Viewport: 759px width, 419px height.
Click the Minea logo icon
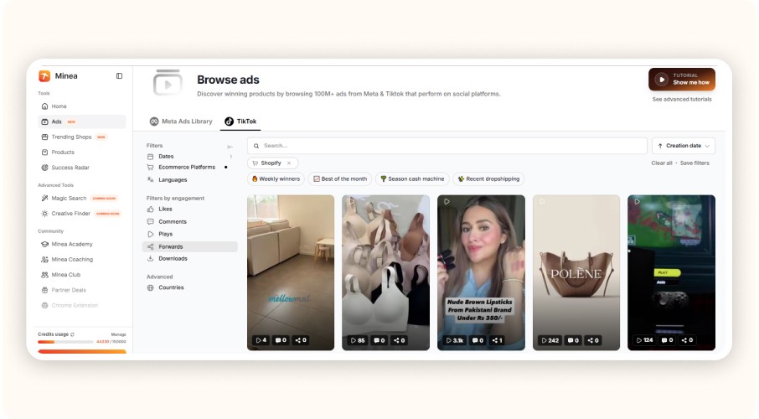click(x=44, y=76)
